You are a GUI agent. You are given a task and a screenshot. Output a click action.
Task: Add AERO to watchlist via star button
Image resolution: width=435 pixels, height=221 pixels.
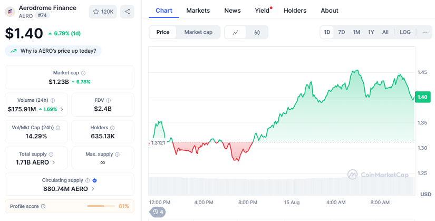point(103,12)
